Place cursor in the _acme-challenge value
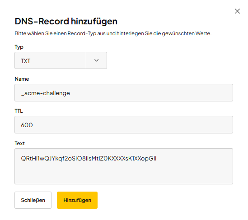 [45, 93]
